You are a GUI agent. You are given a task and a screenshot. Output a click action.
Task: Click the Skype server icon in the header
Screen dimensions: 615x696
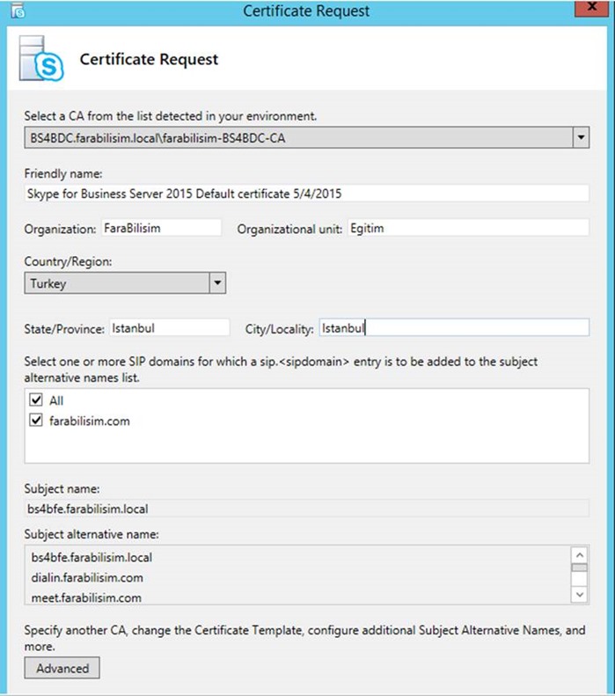(x=41, y=59)
